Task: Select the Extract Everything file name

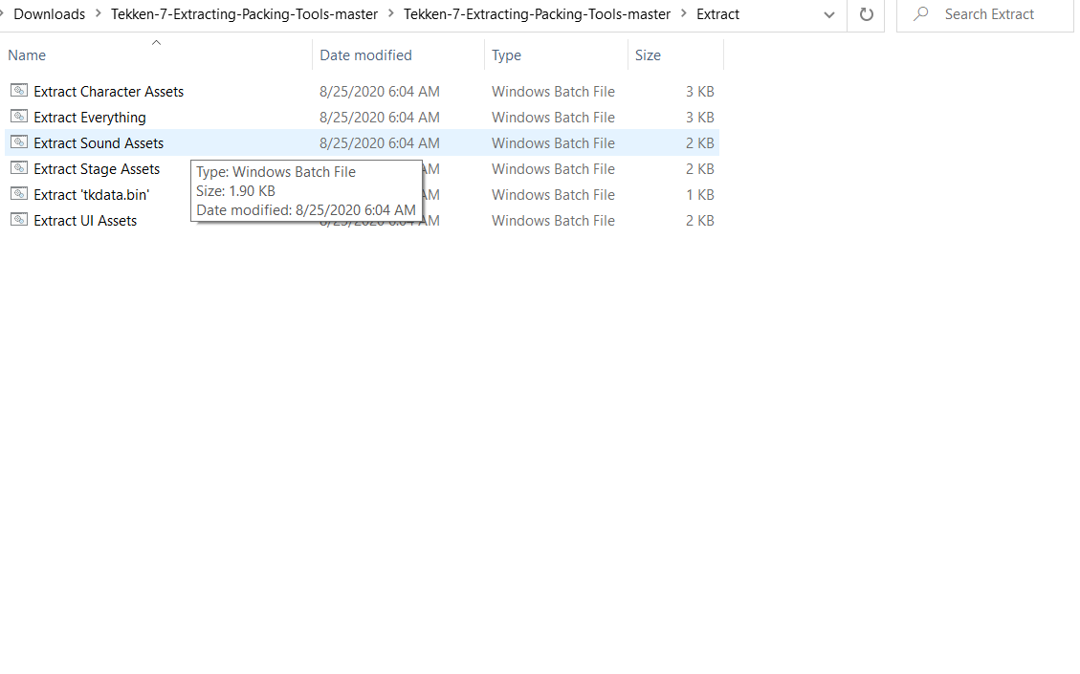Action: pyautogui.click(x=90, y=118)
